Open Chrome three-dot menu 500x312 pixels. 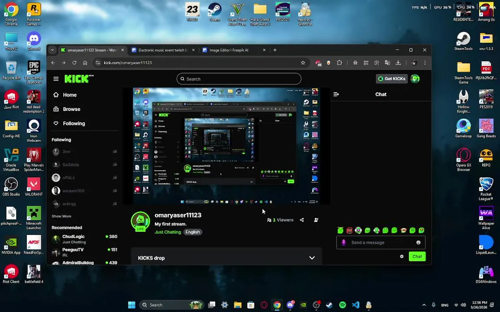point(425,63)
